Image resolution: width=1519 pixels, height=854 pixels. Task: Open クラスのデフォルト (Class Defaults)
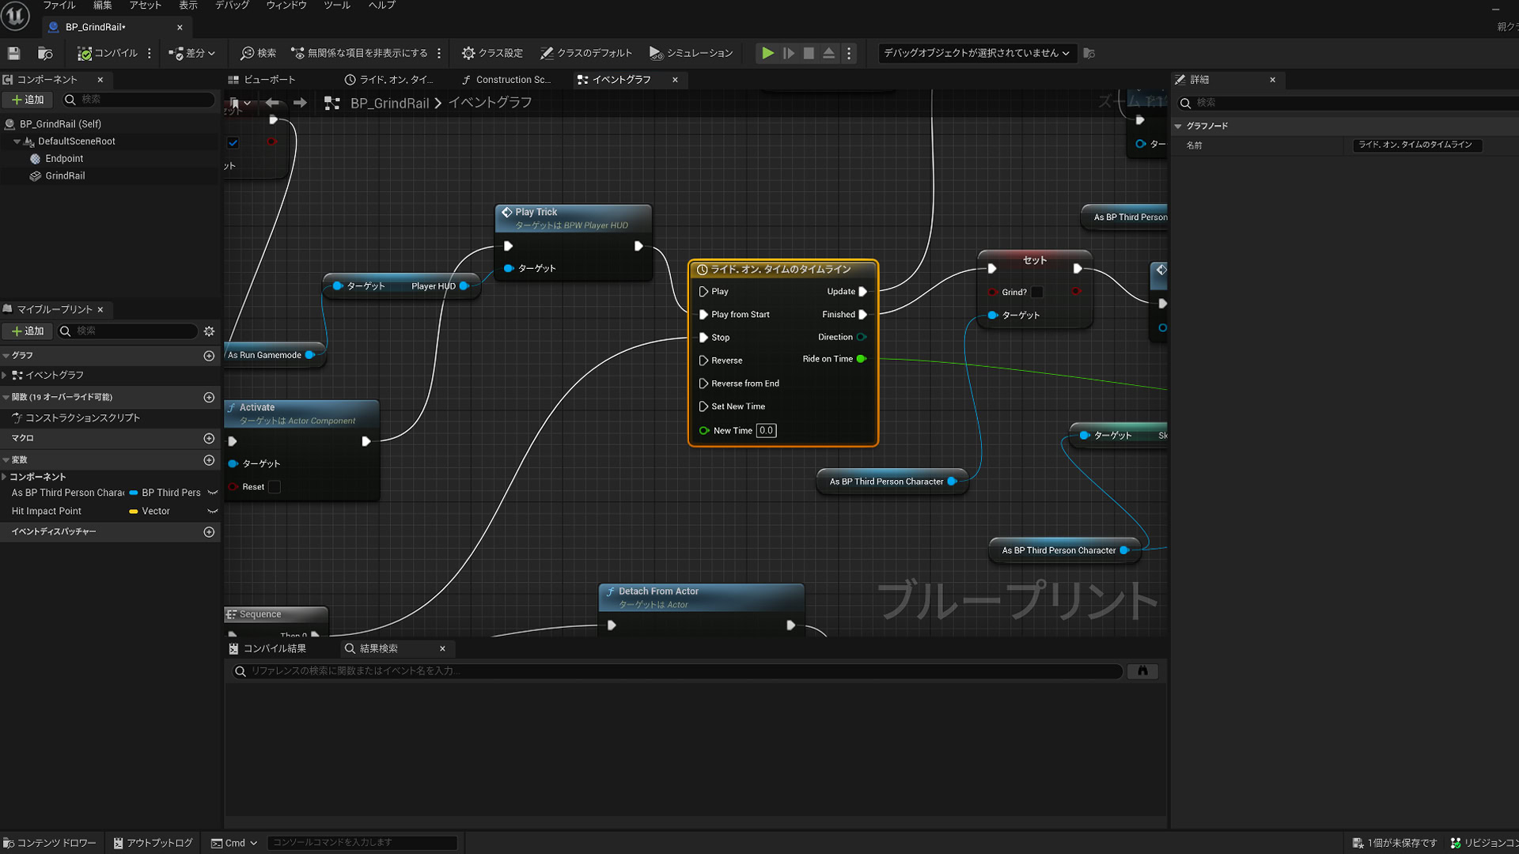586,53
